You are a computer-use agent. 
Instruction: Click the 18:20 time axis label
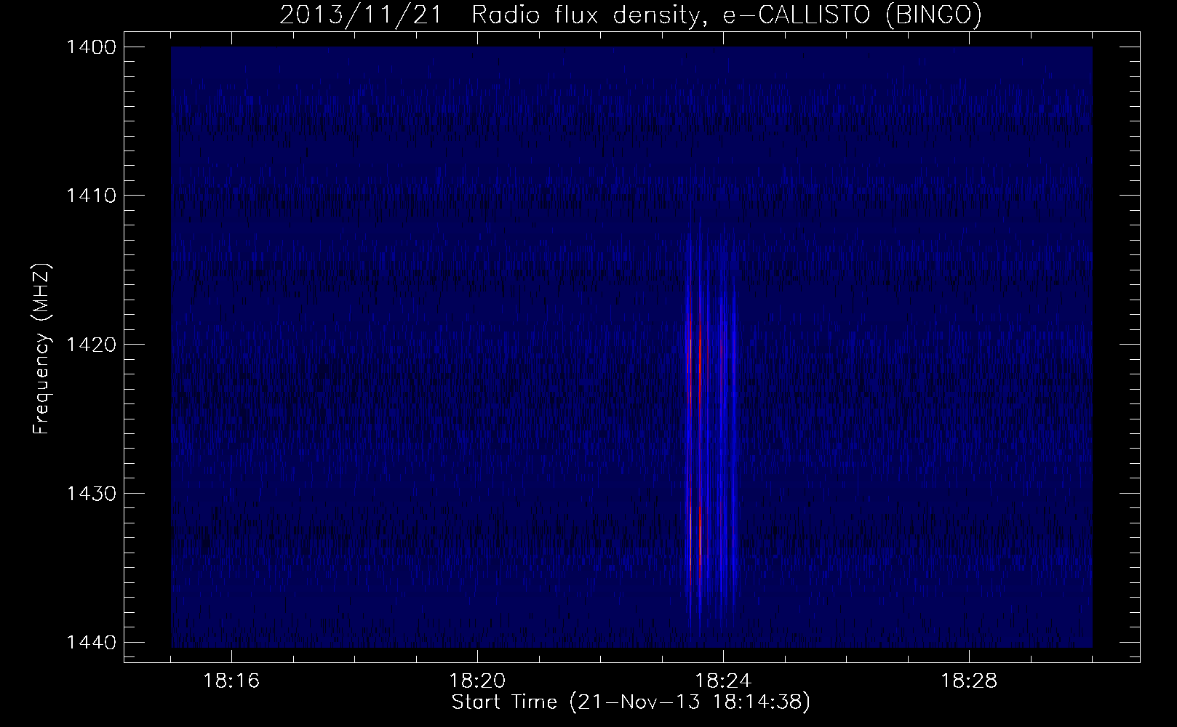[x=478, y=681]
